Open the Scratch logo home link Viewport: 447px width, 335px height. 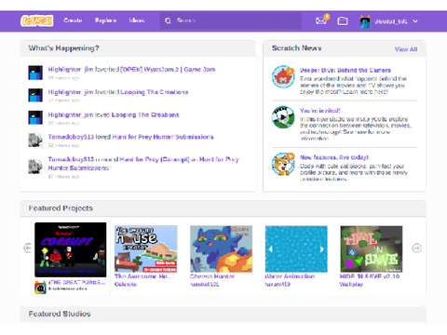point(36,20)
